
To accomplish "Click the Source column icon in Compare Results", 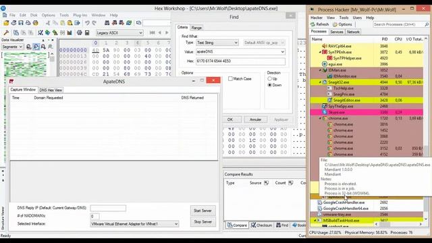I will click(x=266, y=183).
